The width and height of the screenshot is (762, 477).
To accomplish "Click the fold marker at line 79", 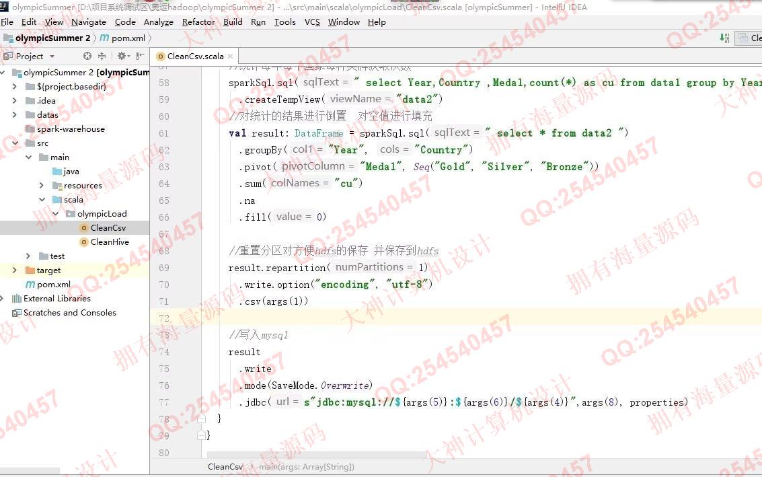I will (x=201, y=435).
